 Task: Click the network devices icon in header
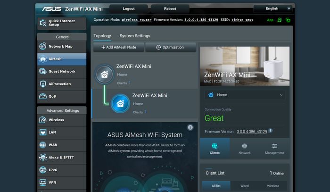[288, 20]
